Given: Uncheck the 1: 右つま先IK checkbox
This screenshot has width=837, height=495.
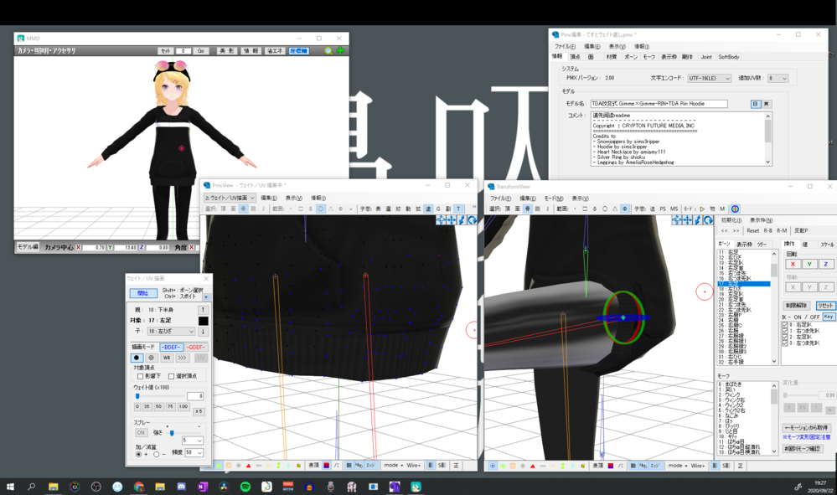Looking at the screenshot, I should click(785, 331).
